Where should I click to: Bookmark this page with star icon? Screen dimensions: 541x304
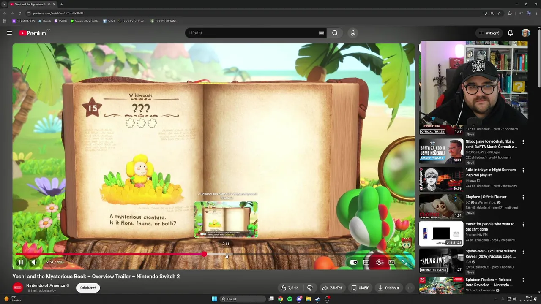point(499,13)
